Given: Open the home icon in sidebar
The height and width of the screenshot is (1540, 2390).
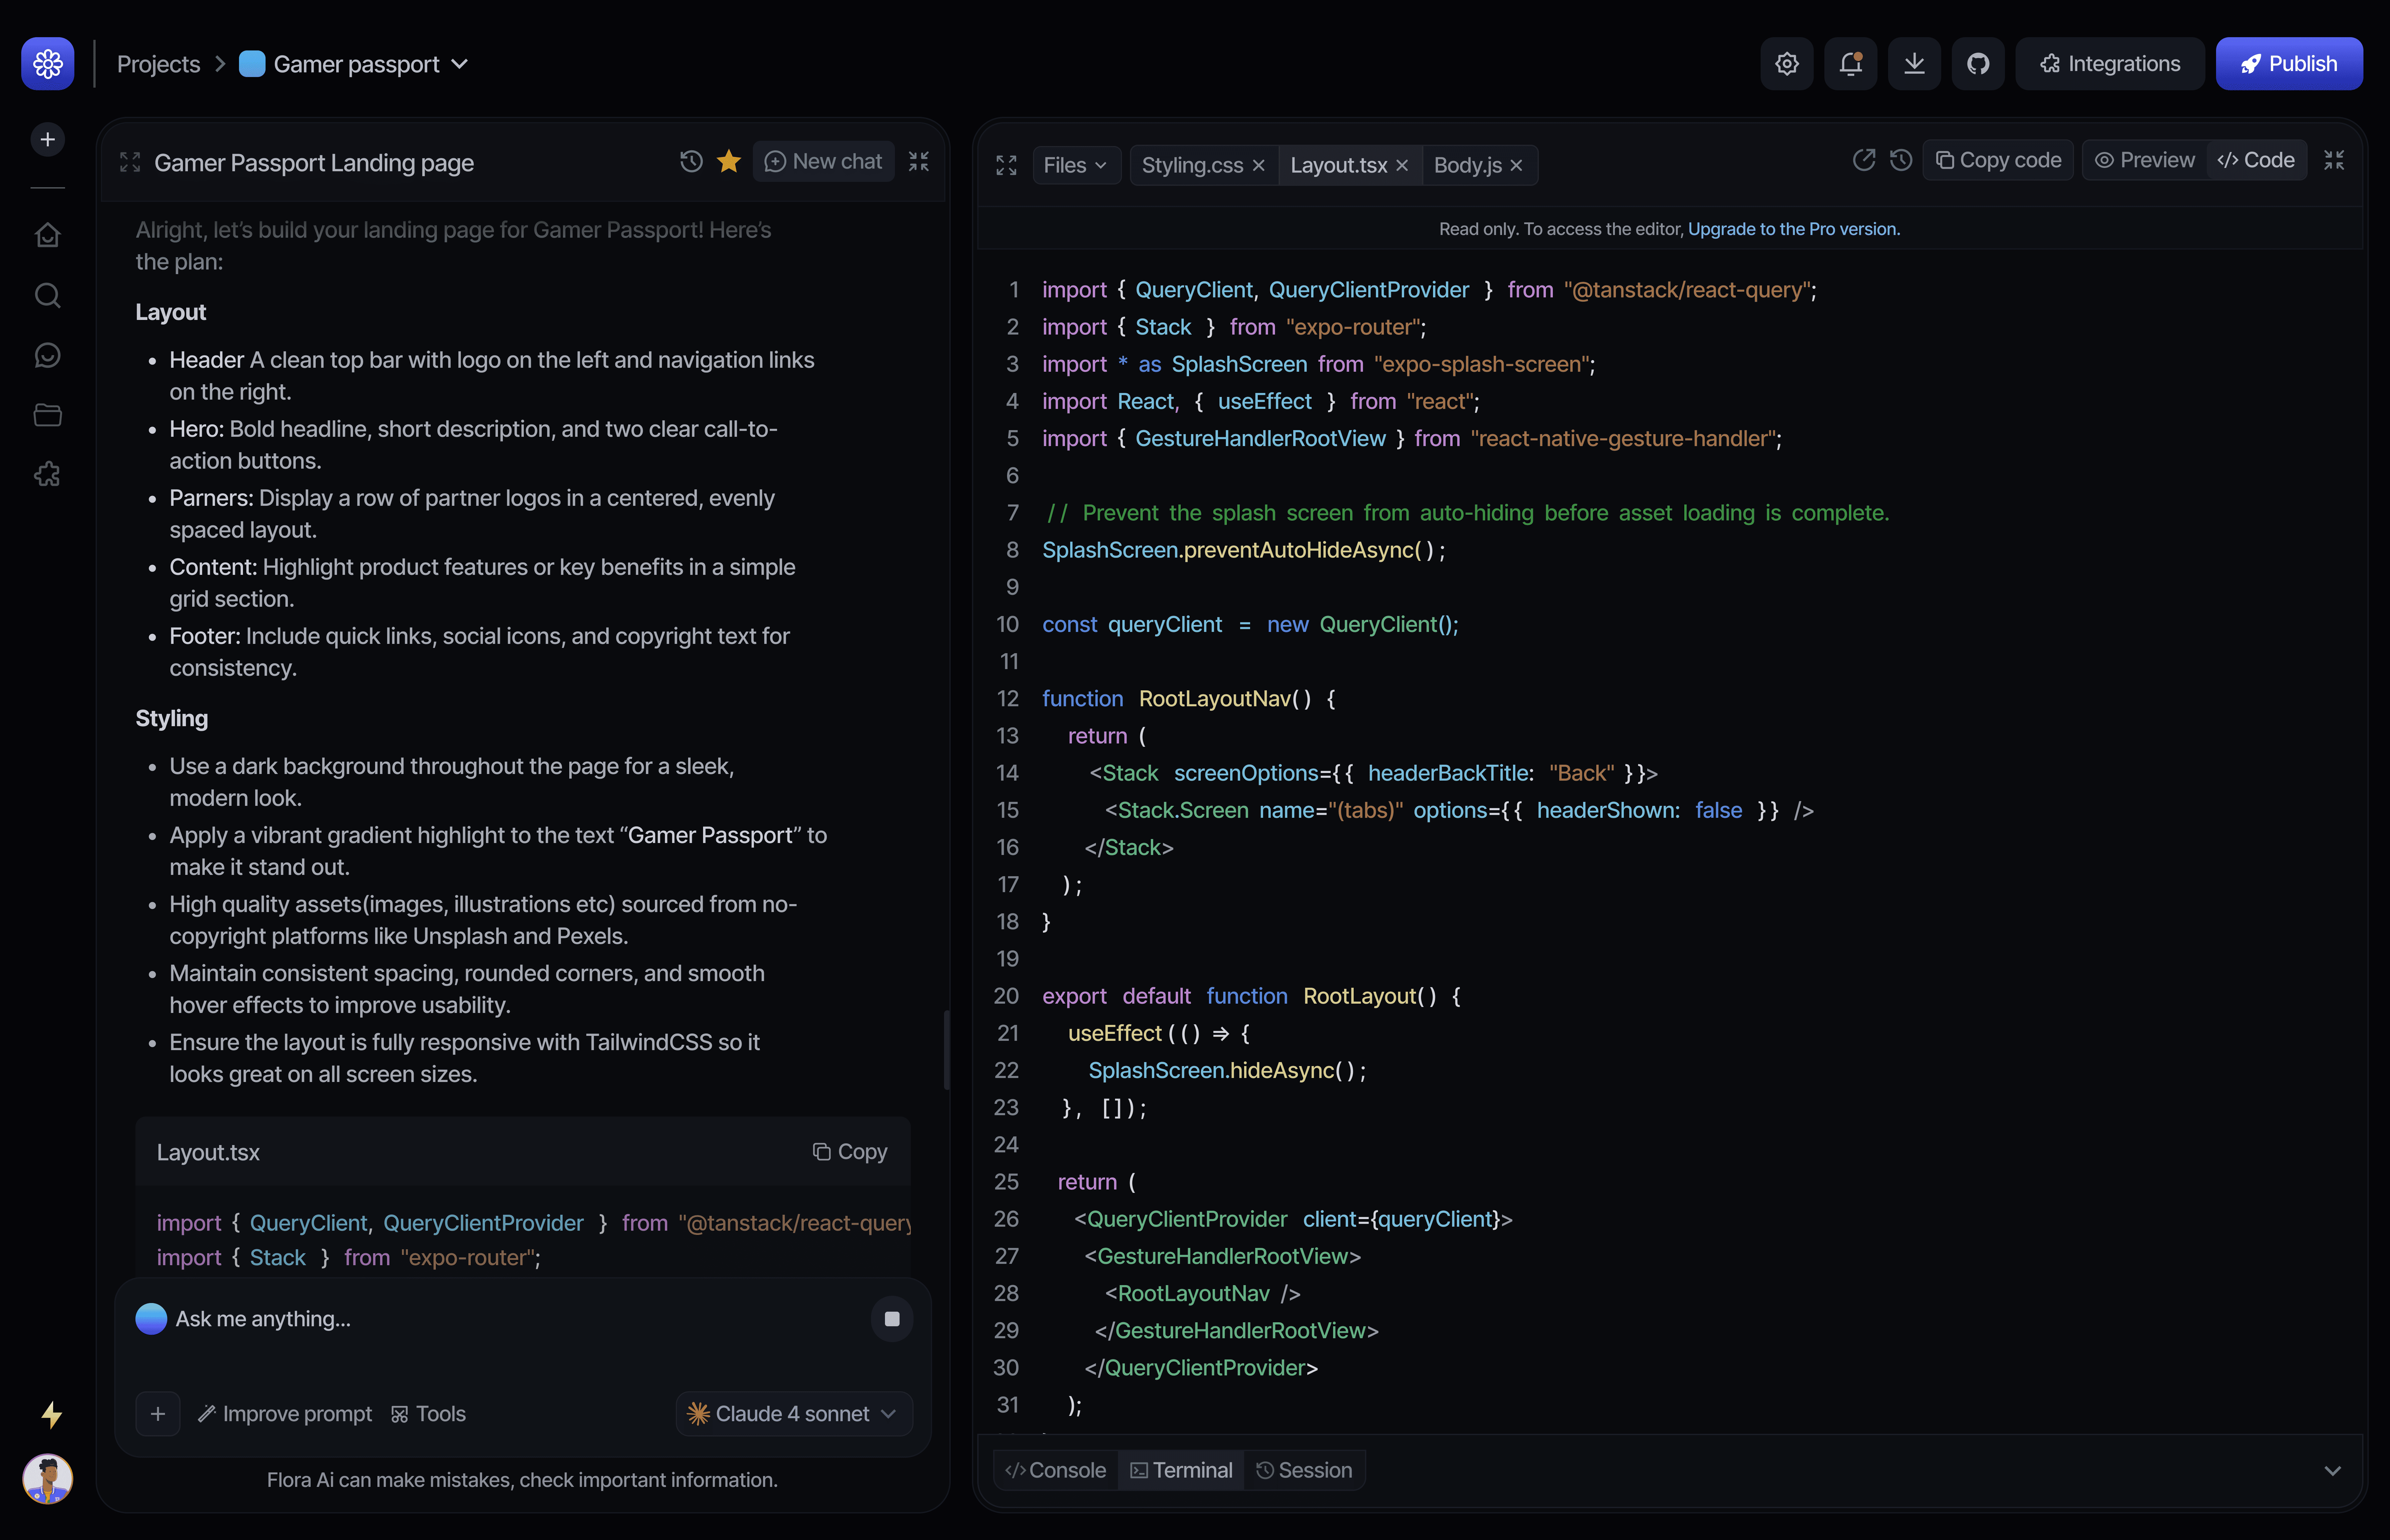Looking at the screenshot, I should coord(47,235).
